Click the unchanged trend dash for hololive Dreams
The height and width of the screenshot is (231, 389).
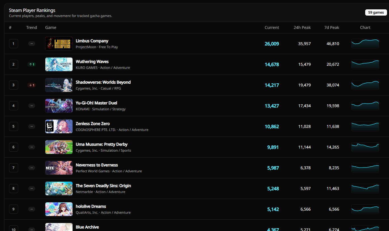coord(32,209)
